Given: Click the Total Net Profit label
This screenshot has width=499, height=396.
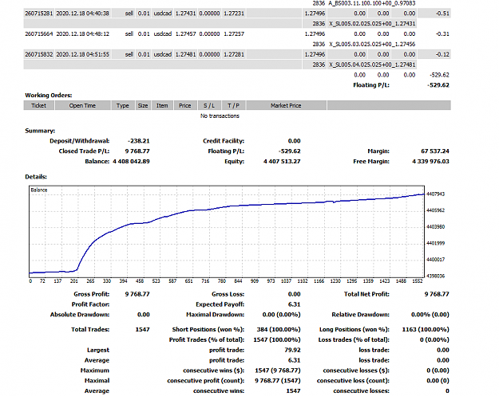Looking at the screenshot, I should [x=366, y=294].
